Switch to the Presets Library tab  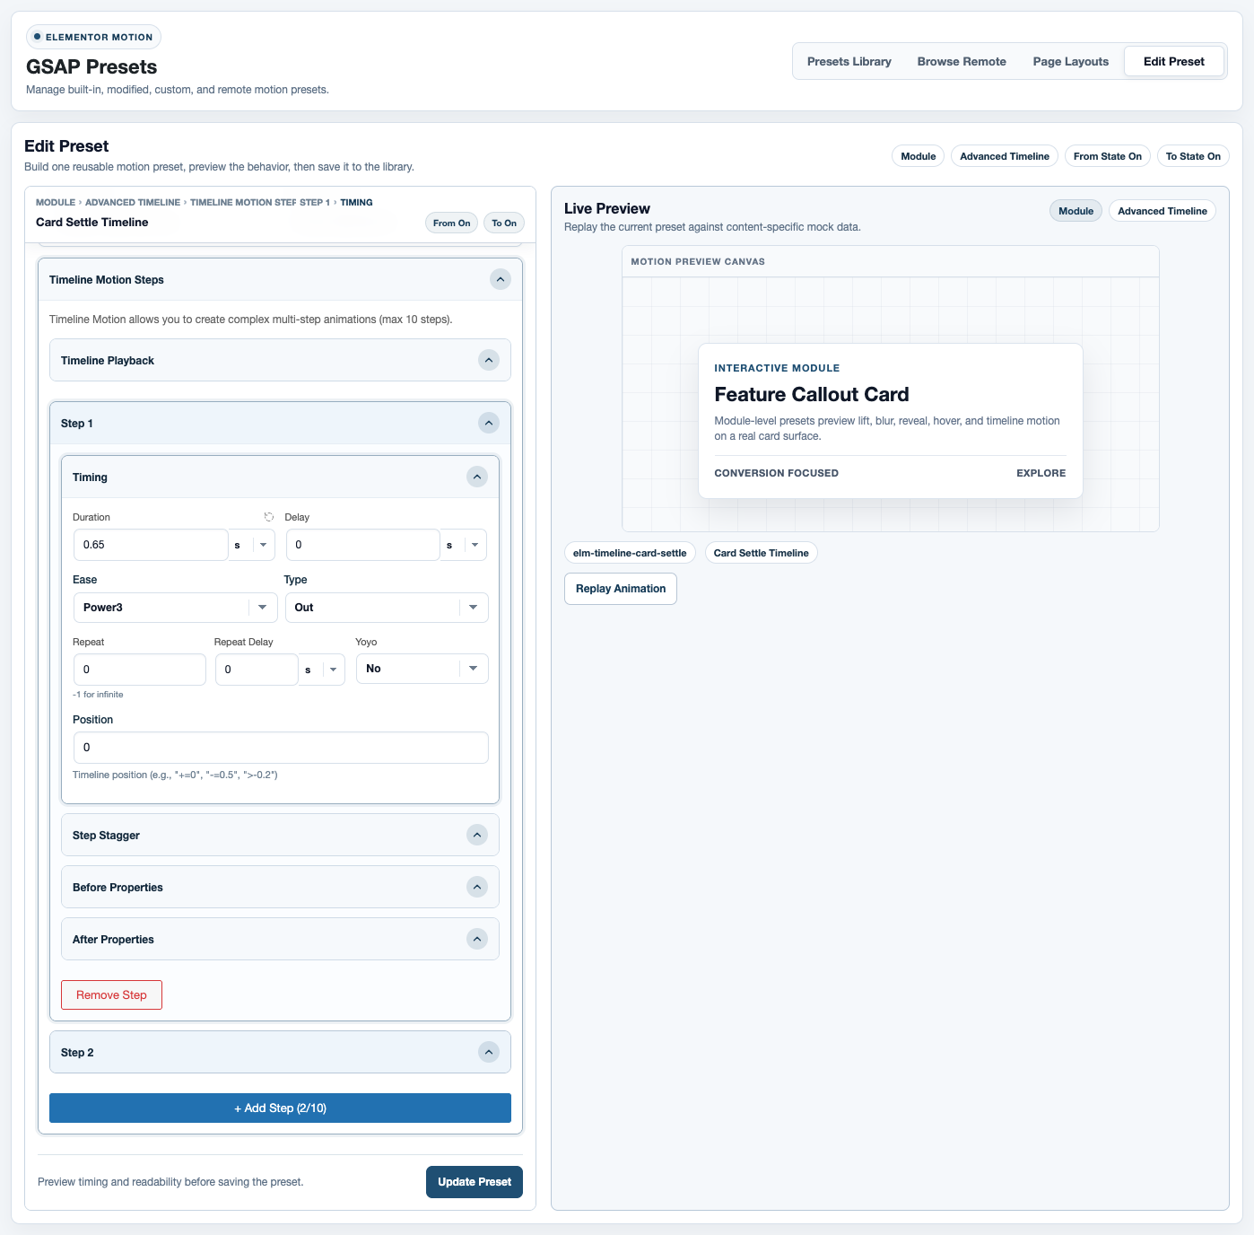(x=849, y=61)
